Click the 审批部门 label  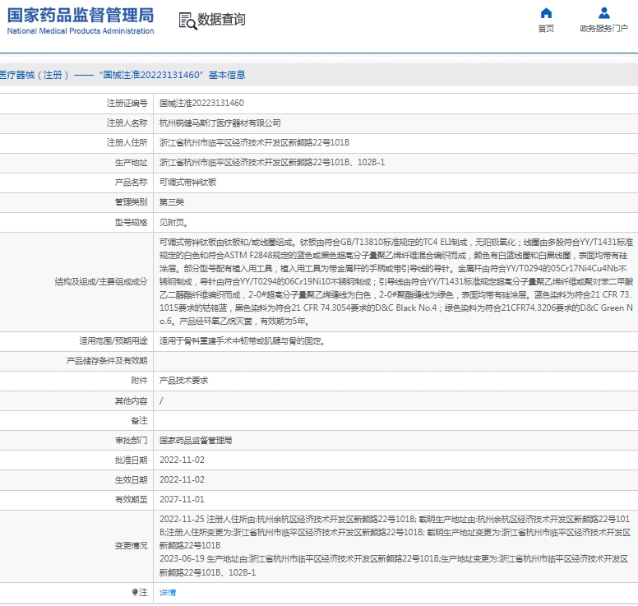point(131,441)
